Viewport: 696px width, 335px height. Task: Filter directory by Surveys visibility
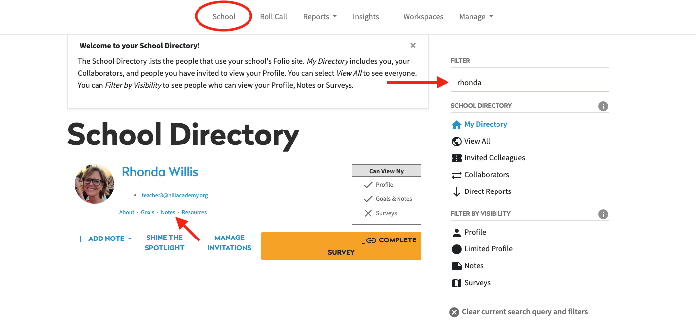click(477, 283)
